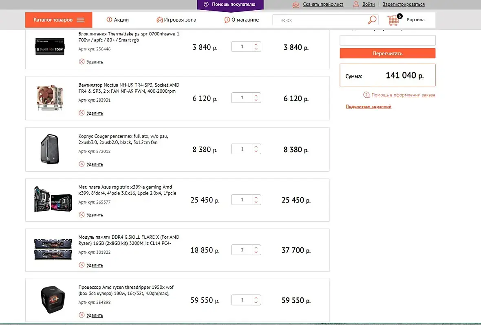Increase quantity of Cougar panzermax case
481x325 pixels.
click(x=256, y=146)
